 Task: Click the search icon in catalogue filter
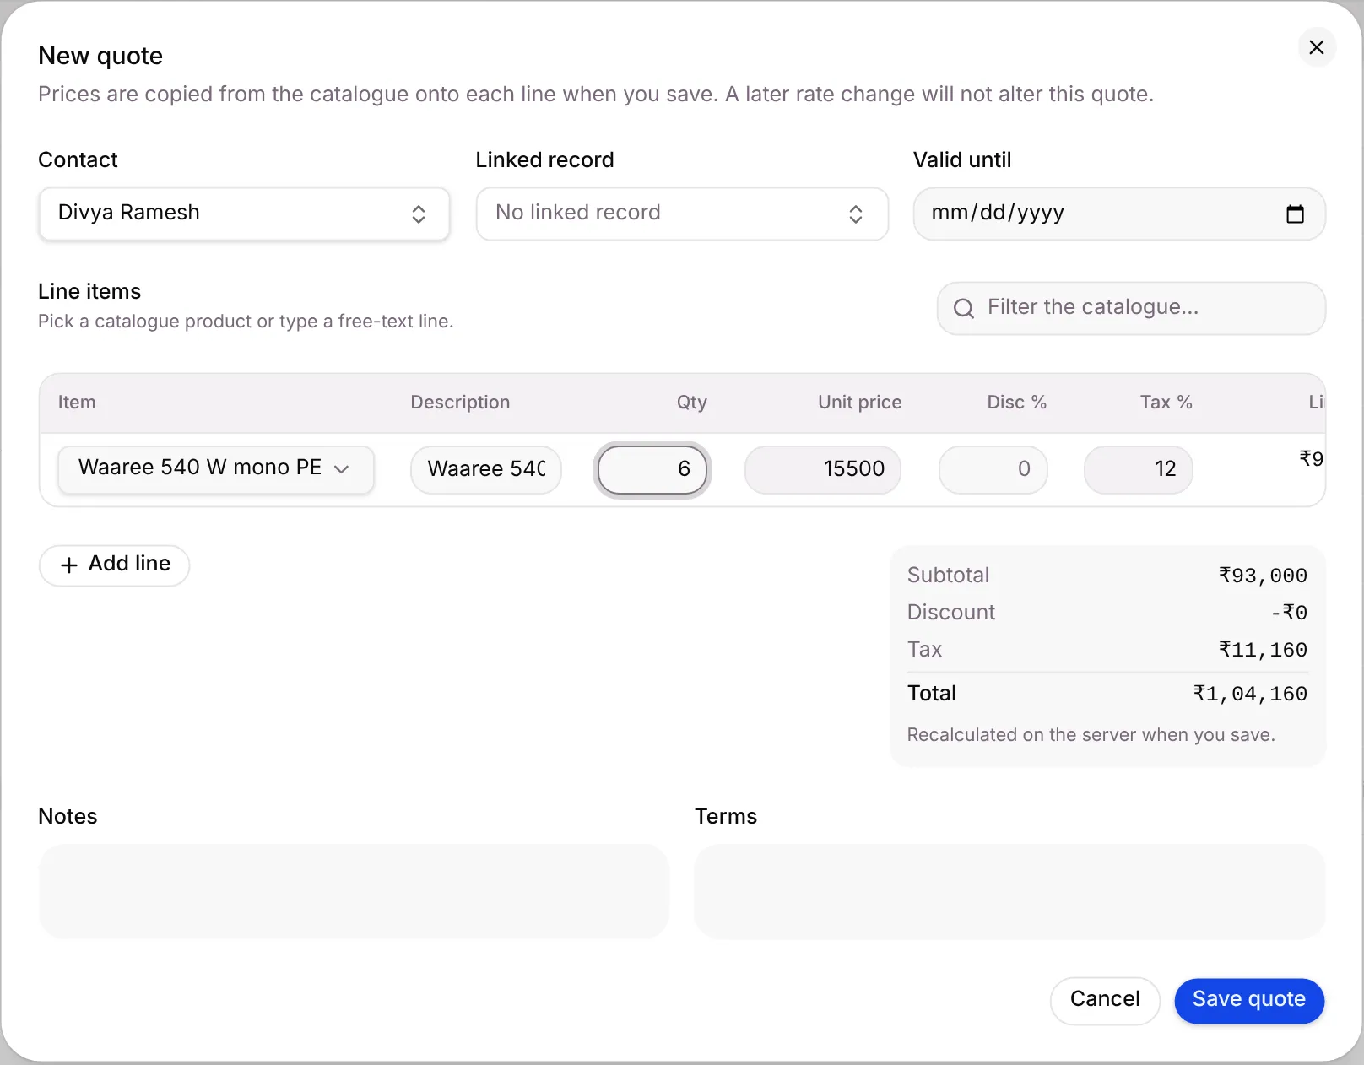(x=963, y=308)
